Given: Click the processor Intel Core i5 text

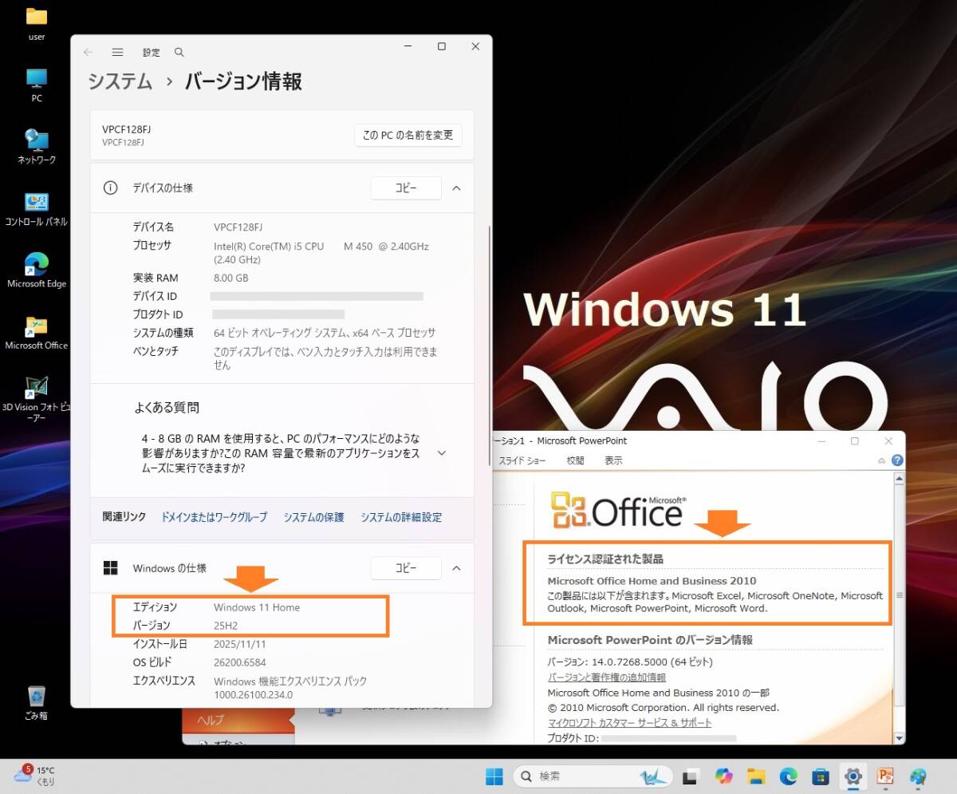Looking at the screenshot, I should (x=321, y=253).
